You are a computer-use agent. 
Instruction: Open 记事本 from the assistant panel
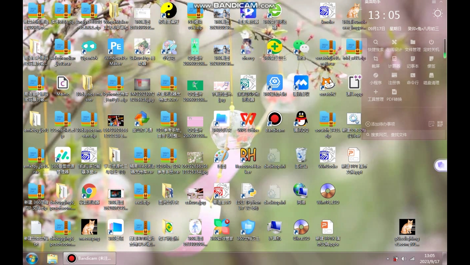pos(413,62)
